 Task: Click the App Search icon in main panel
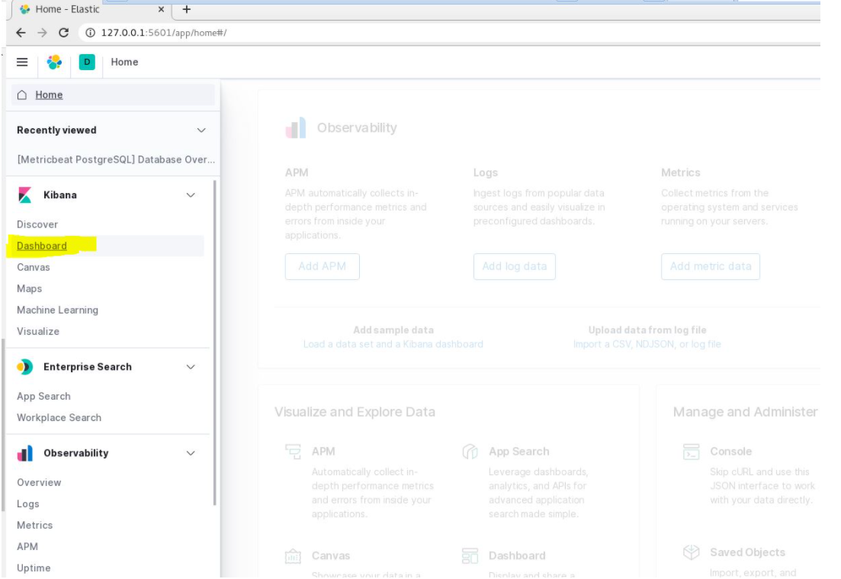tap(470, 452)
